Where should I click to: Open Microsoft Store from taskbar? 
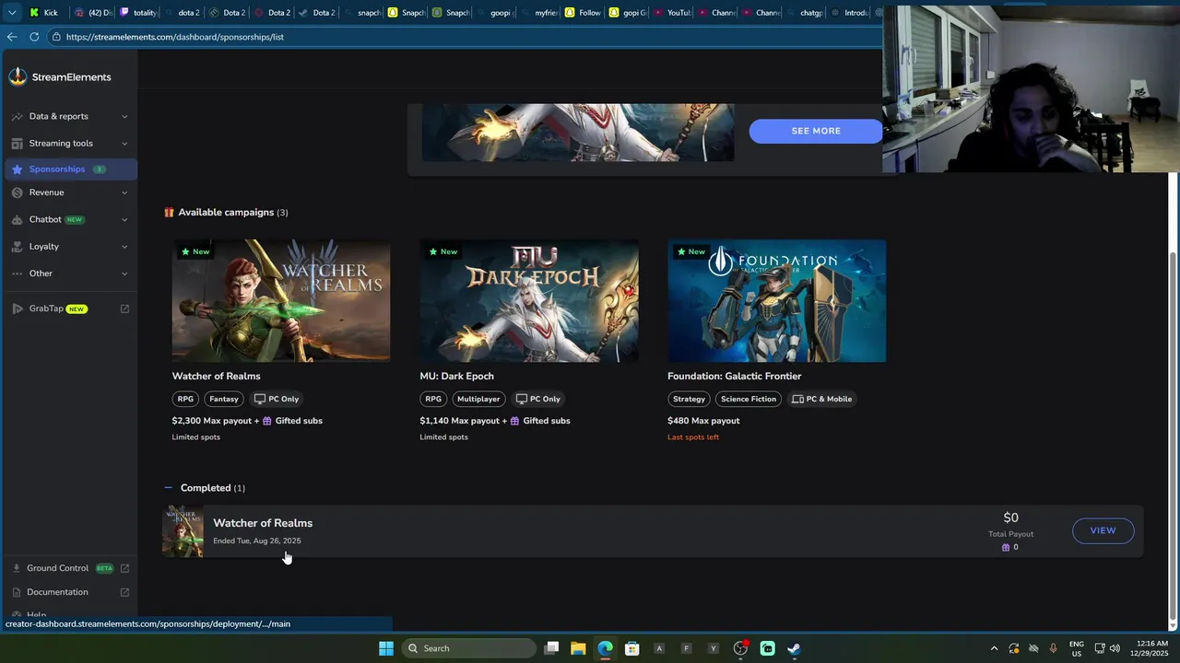(631, 648)
